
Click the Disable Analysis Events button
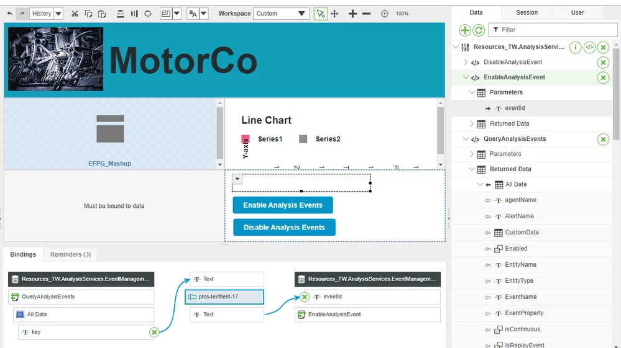284,227
